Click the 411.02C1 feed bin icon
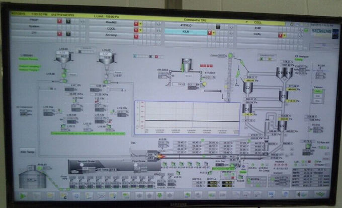This screenshot has height=208, width=342. tap(187, 65)
